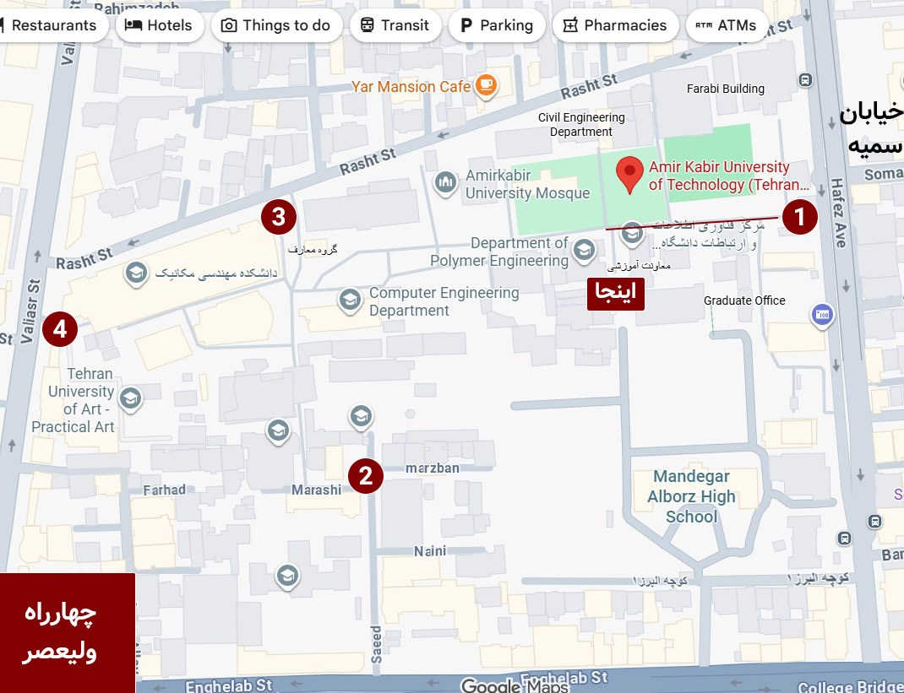
Task: Click the red Amir Kabir University location pin
Action: [629, 175]
